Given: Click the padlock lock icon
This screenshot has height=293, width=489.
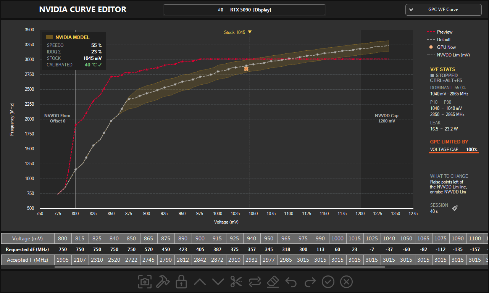Looking at the screenshot, I should pyautogui.click(x=181, y=282).
